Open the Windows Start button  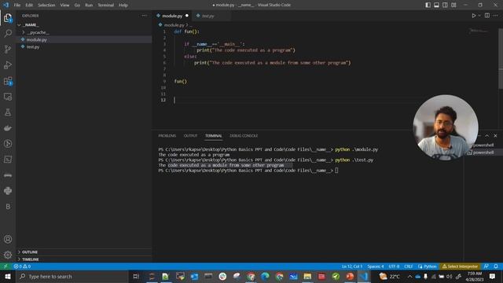[7, 276]
